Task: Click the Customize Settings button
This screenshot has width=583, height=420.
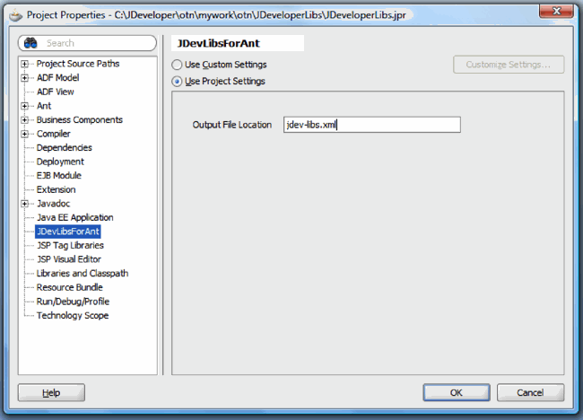Action: (509, 65)
